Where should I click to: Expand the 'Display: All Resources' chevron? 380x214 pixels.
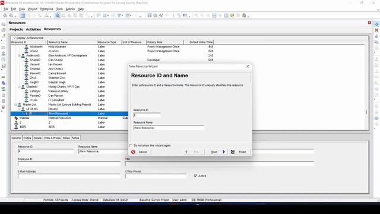14,38
